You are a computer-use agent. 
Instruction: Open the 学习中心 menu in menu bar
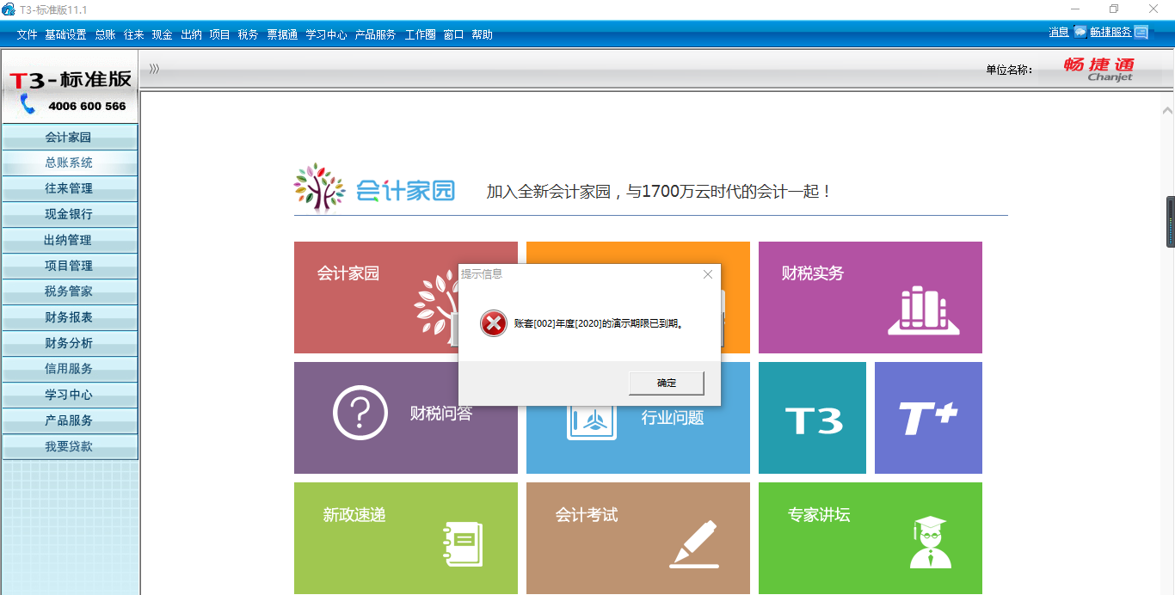click(x=326, y=34)
